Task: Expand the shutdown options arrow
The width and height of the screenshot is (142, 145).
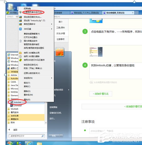Action: (61, 136)
